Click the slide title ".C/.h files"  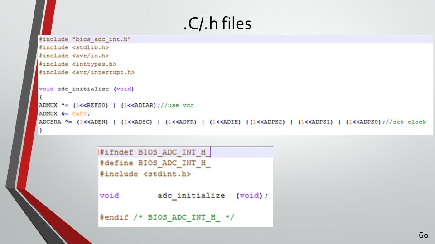(x=217, y=23)
